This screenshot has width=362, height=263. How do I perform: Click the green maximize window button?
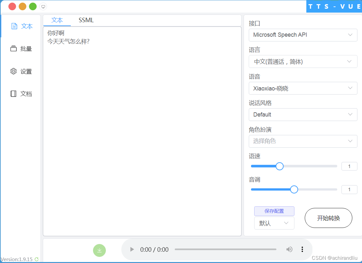tap(33, 6)
